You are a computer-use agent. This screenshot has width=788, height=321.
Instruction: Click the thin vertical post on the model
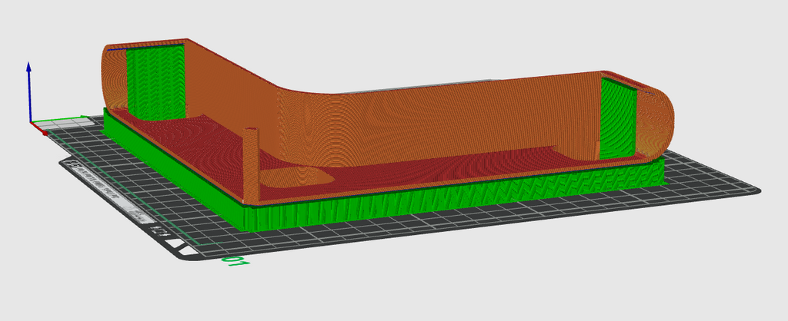point(252,166)
